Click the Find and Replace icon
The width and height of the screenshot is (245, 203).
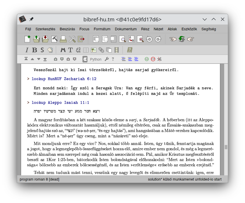coord(131,39)
